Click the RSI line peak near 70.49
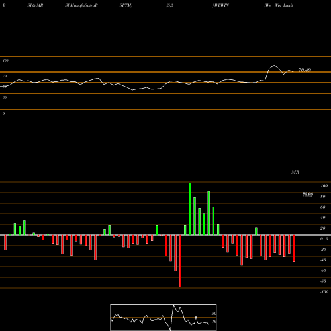331x331 pixels. [x=274, y=66]
